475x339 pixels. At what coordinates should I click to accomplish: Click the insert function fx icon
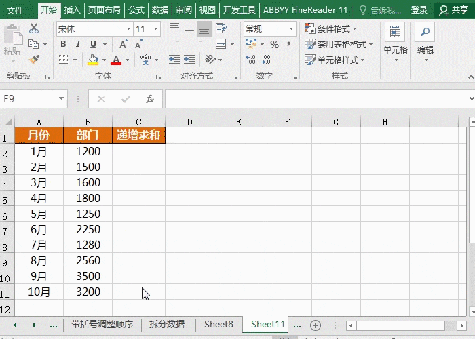[x=150, y=99]
